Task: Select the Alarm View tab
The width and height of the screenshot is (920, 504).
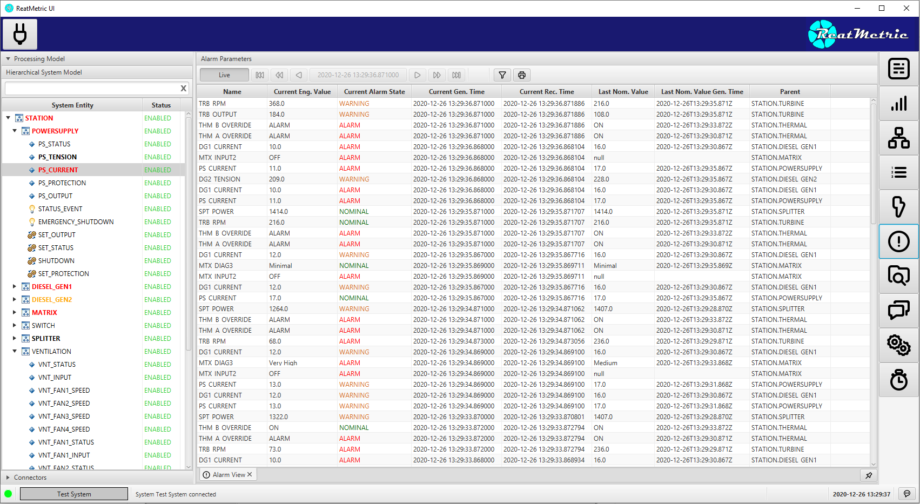Action: click(x=229, y=474)
